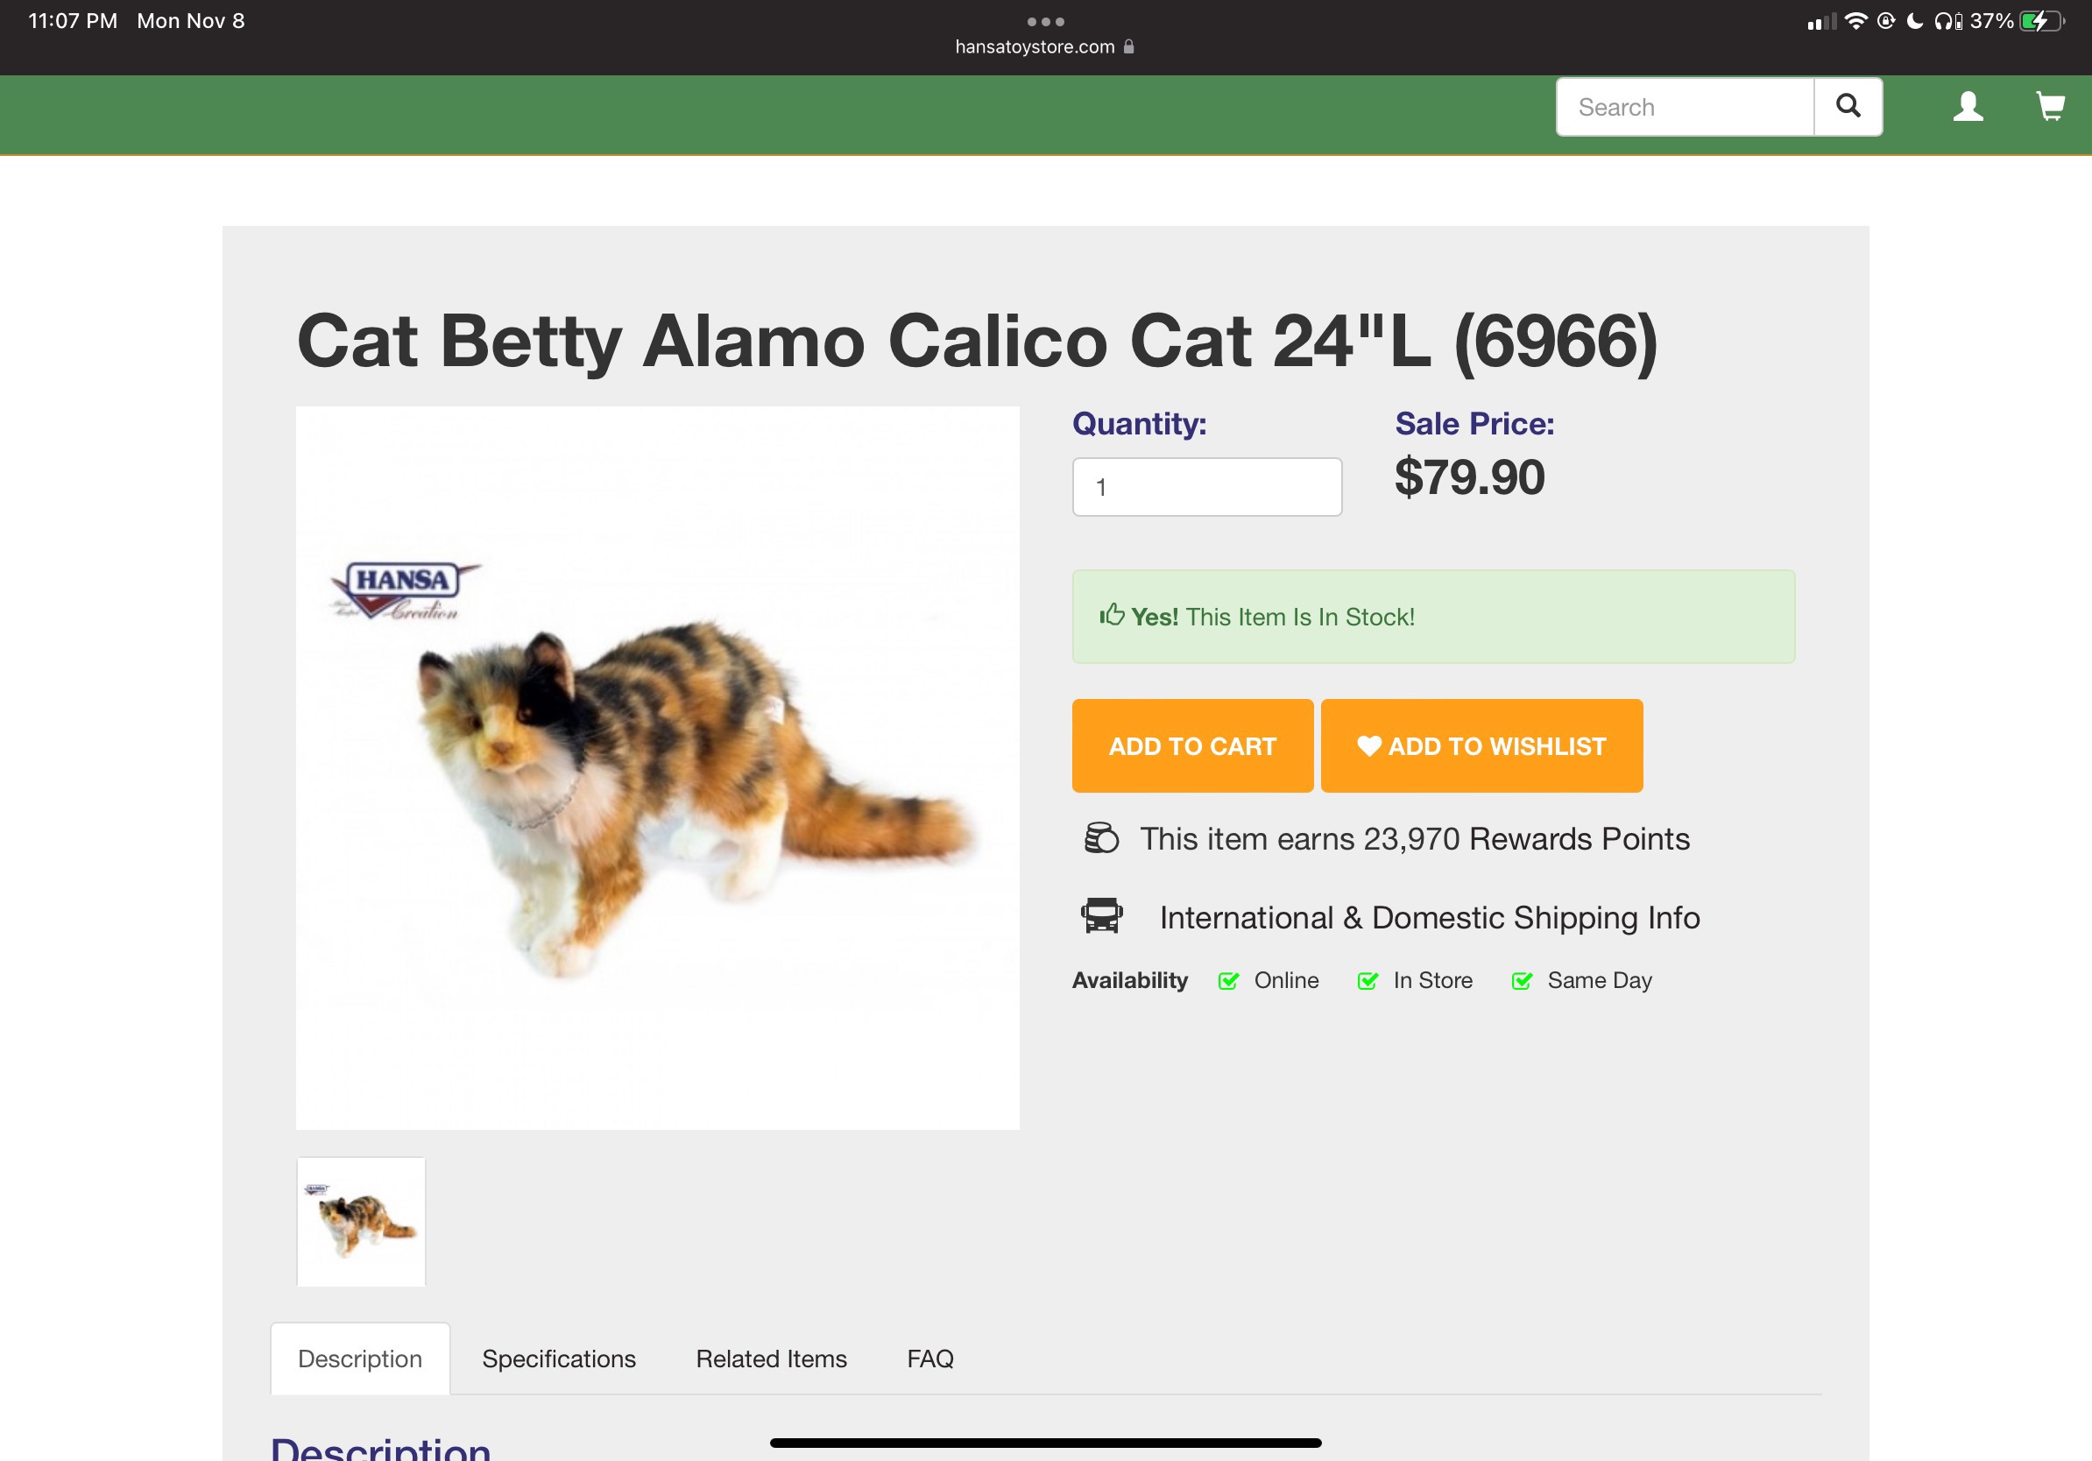Image resolution: width=2092 pixels, height=1461 pixels.
Task: Tap the battery status icon
Action: pyautogui.click(x=2041, y=21)
